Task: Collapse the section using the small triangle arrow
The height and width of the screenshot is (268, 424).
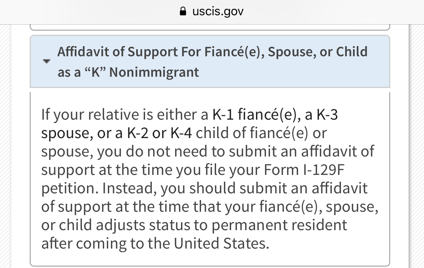Action: (x=46, y=62)
